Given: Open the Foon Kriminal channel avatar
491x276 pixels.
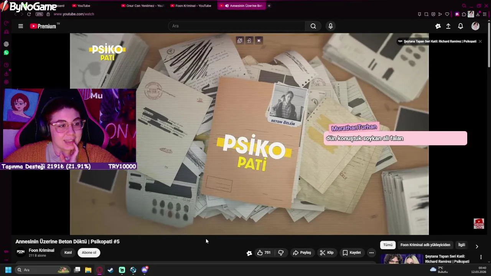Looking at the screenshot, I should pos(21,252).
